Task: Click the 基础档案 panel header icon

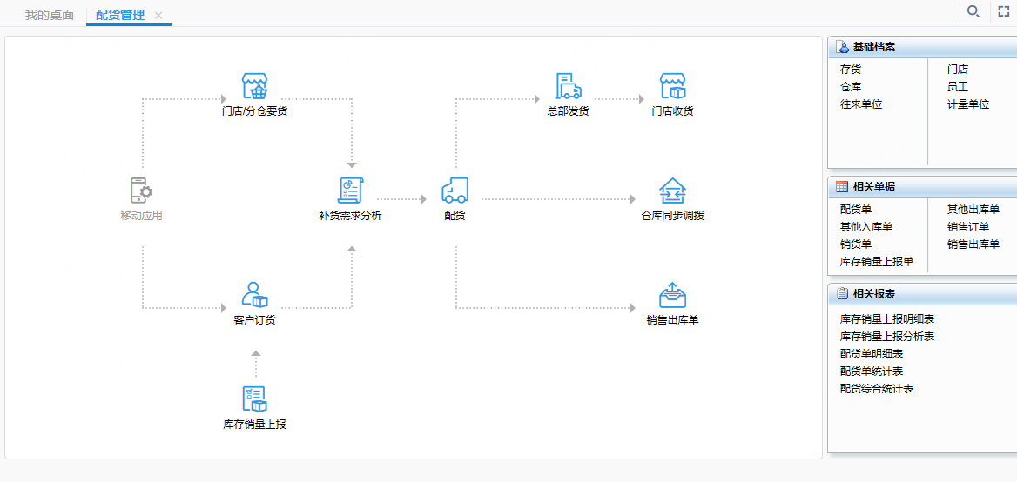Action: [x=843, y=47]
